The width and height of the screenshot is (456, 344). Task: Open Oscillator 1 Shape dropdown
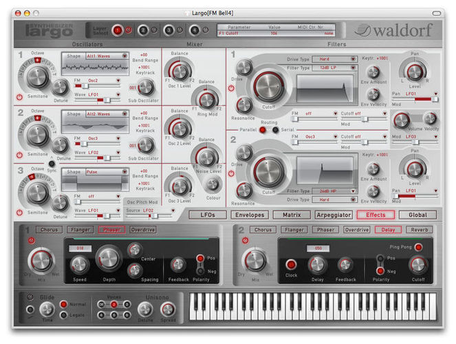pos(107,56)
